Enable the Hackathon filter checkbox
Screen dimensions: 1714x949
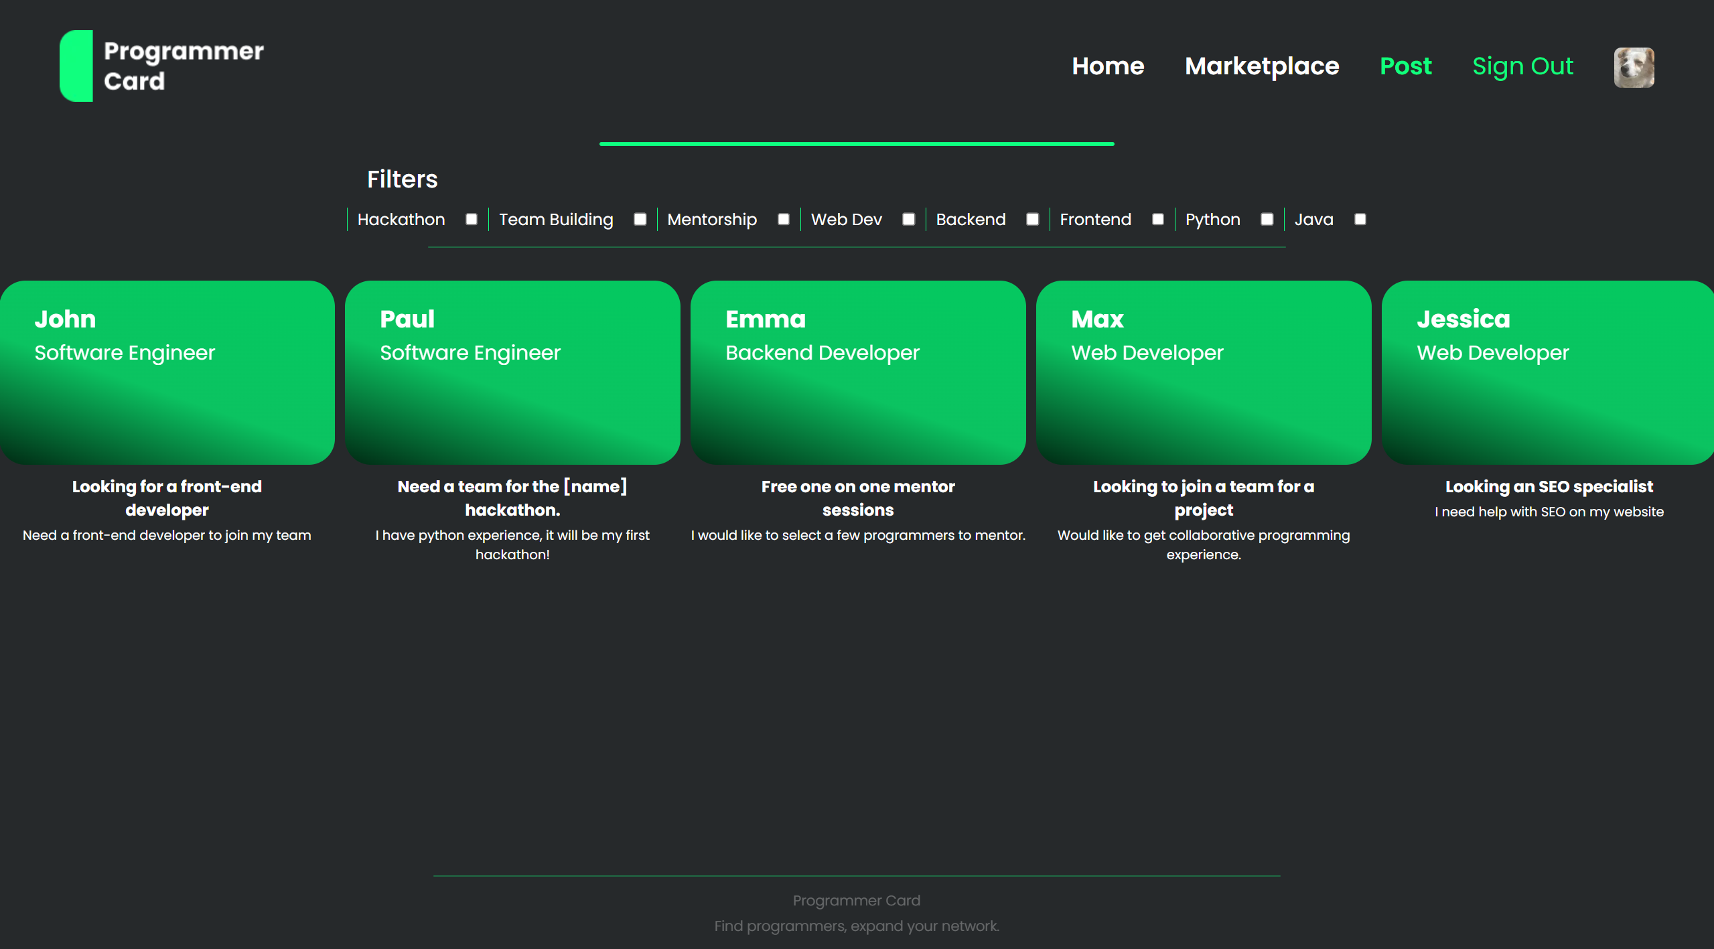click(x=472, y=219)
